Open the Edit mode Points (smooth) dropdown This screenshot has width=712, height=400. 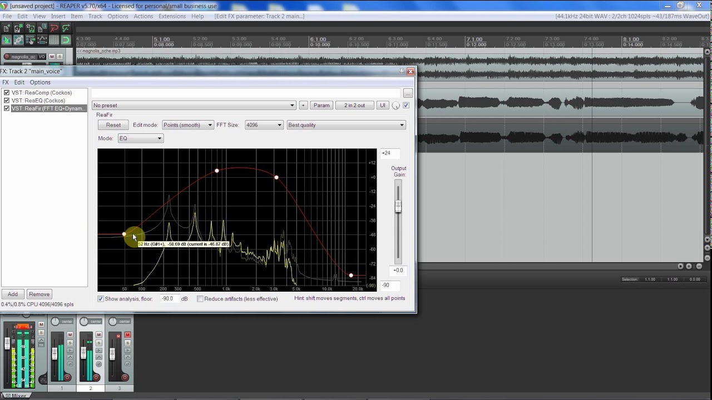point(187,125)
